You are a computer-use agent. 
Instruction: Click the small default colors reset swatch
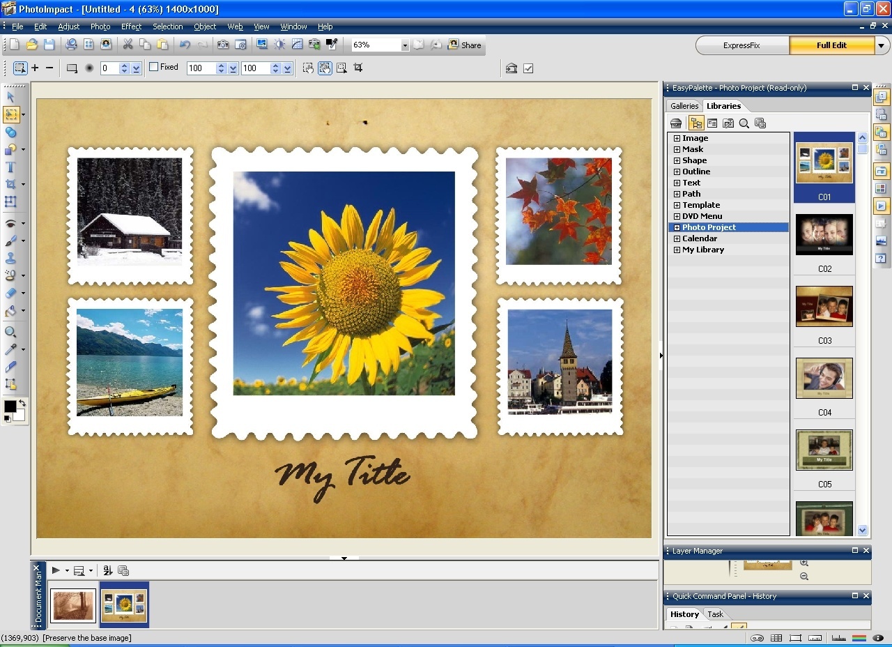pyautogui.click(x=7, y=418)
